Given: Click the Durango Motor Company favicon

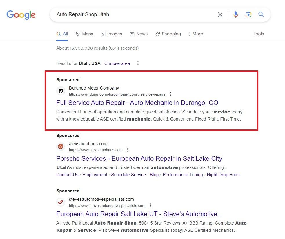Looking at the screenshot, I should coord(61,91).
